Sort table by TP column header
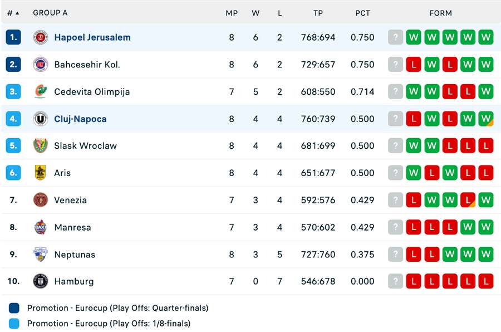Screen dimensions: 501x332 point(318,13)
